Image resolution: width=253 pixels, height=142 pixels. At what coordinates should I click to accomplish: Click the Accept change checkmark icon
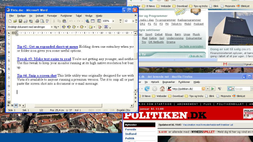point(74,27)
